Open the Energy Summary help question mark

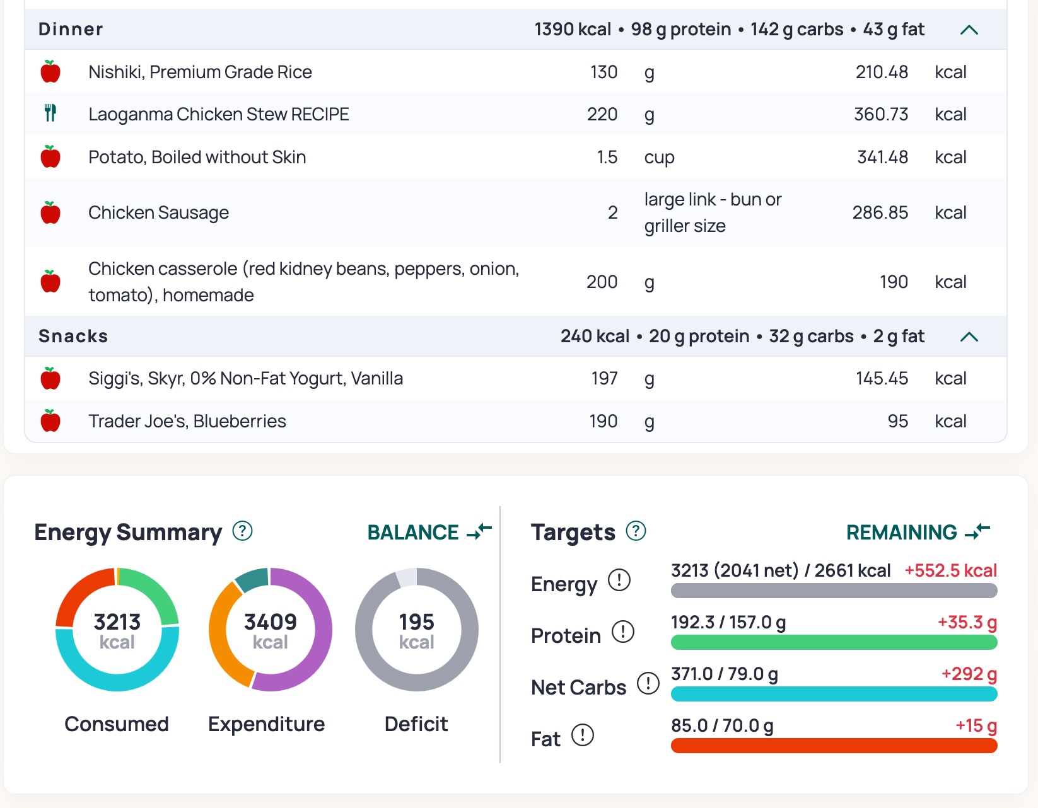243,531
